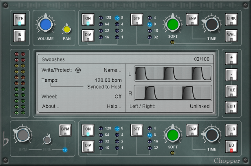
Task: Enable the LINK button
Action: coord(231,20)
